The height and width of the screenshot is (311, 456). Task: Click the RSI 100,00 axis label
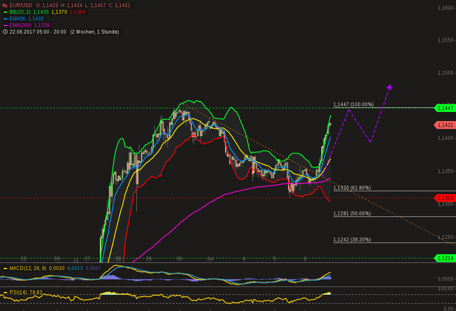446,289
